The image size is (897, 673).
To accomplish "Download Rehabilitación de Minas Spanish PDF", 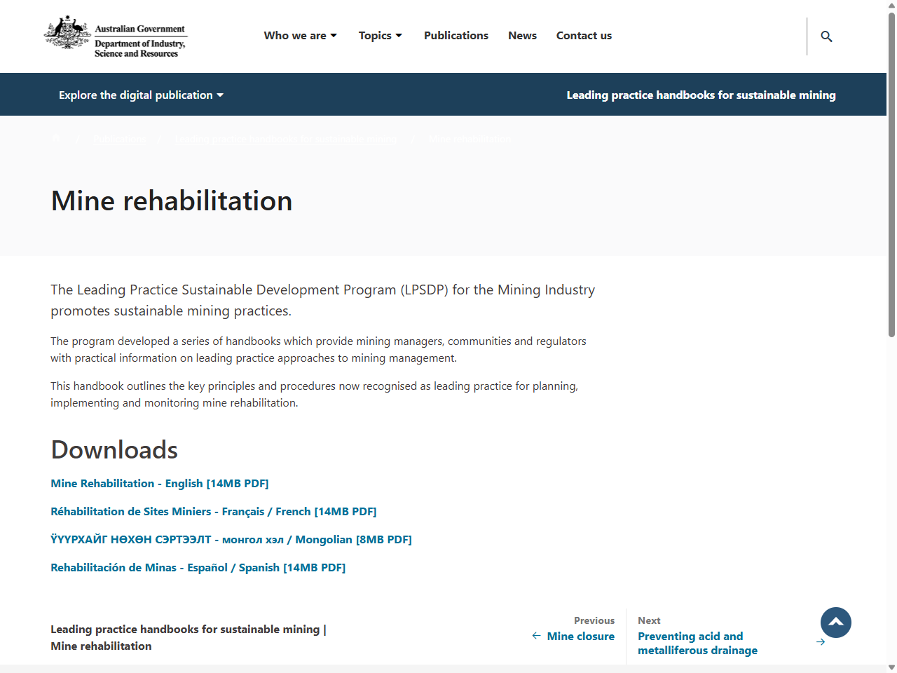I will pos(198,568).
